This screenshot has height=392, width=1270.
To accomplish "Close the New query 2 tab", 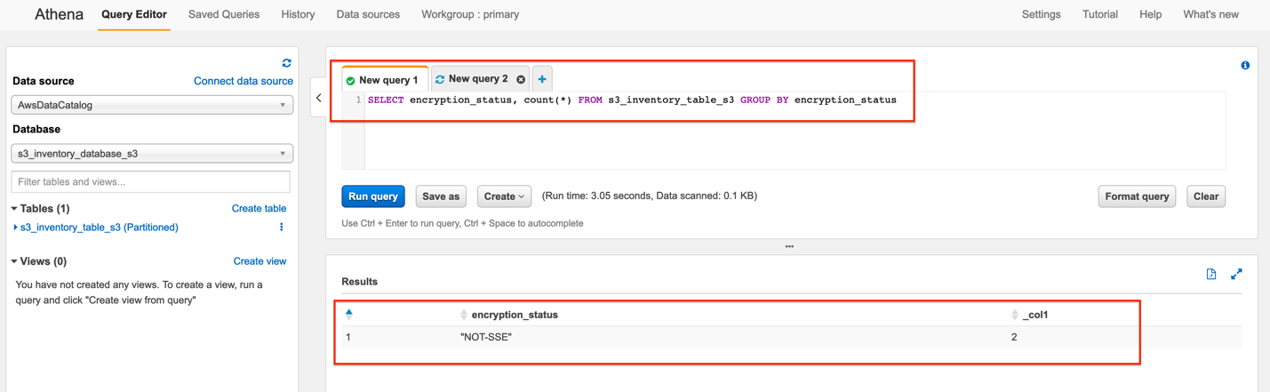I will coord(521,79).
